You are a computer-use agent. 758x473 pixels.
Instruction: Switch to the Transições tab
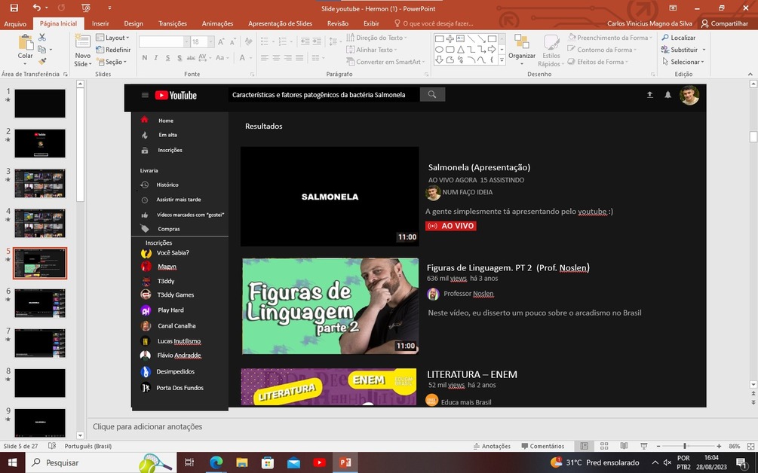tap(173, 23)
